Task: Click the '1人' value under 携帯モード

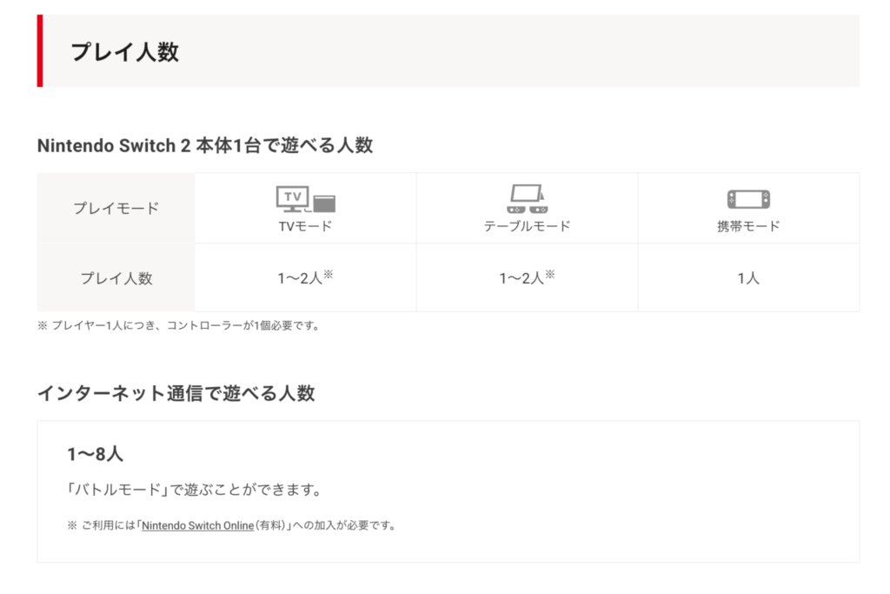Action: [748, 278]
